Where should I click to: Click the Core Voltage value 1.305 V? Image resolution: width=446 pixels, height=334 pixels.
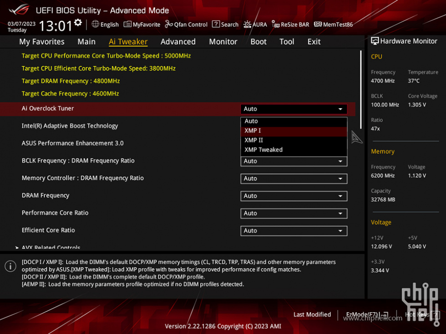tap(417, 105)
